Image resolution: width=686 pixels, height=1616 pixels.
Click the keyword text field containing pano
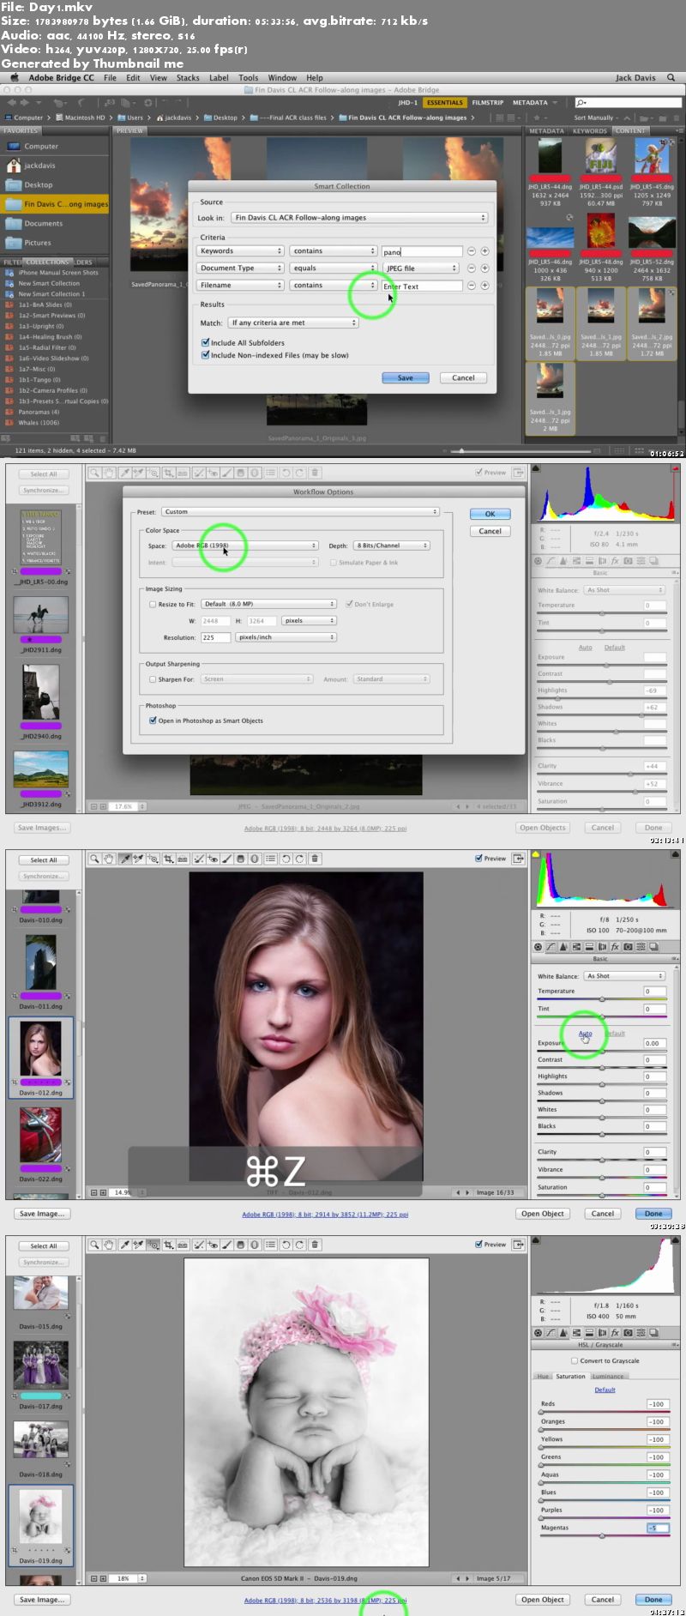pyautogui.click(x=422, y=251)
